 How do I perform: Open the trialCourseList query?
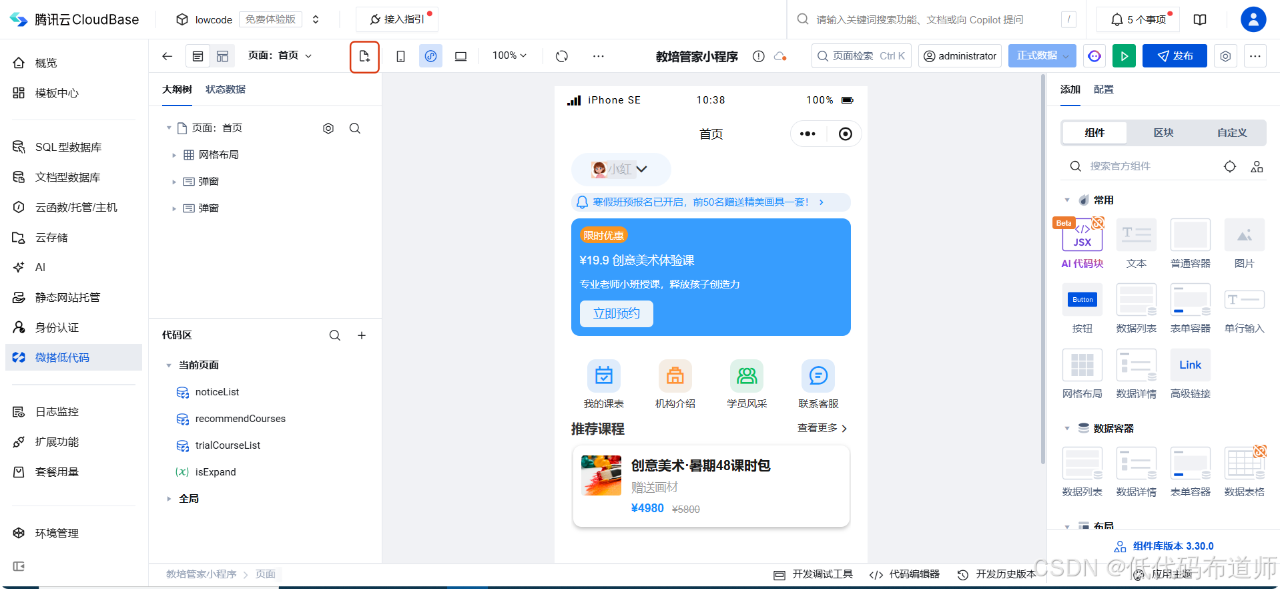228,445
